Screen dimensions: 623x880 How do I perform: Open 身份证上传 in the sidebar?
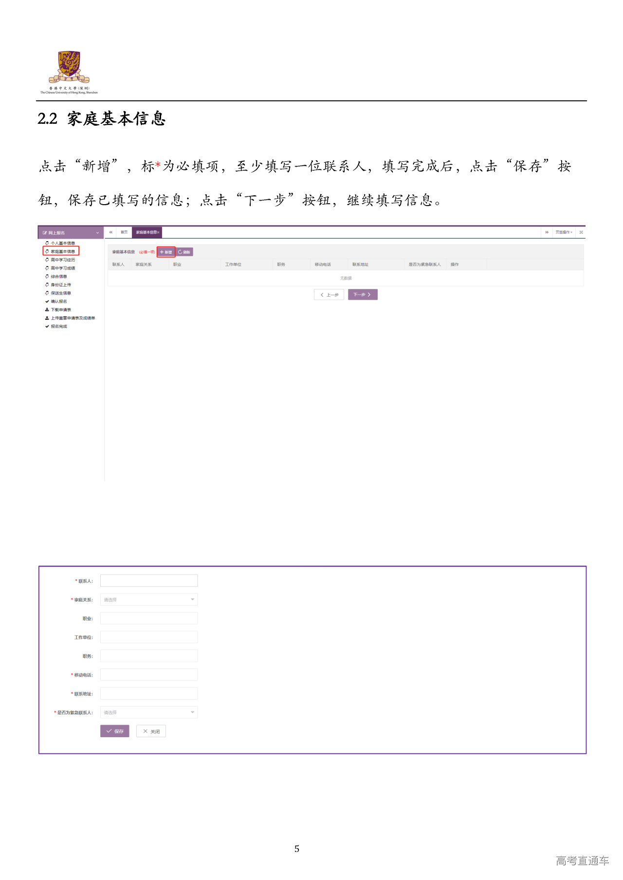point(58,285)
